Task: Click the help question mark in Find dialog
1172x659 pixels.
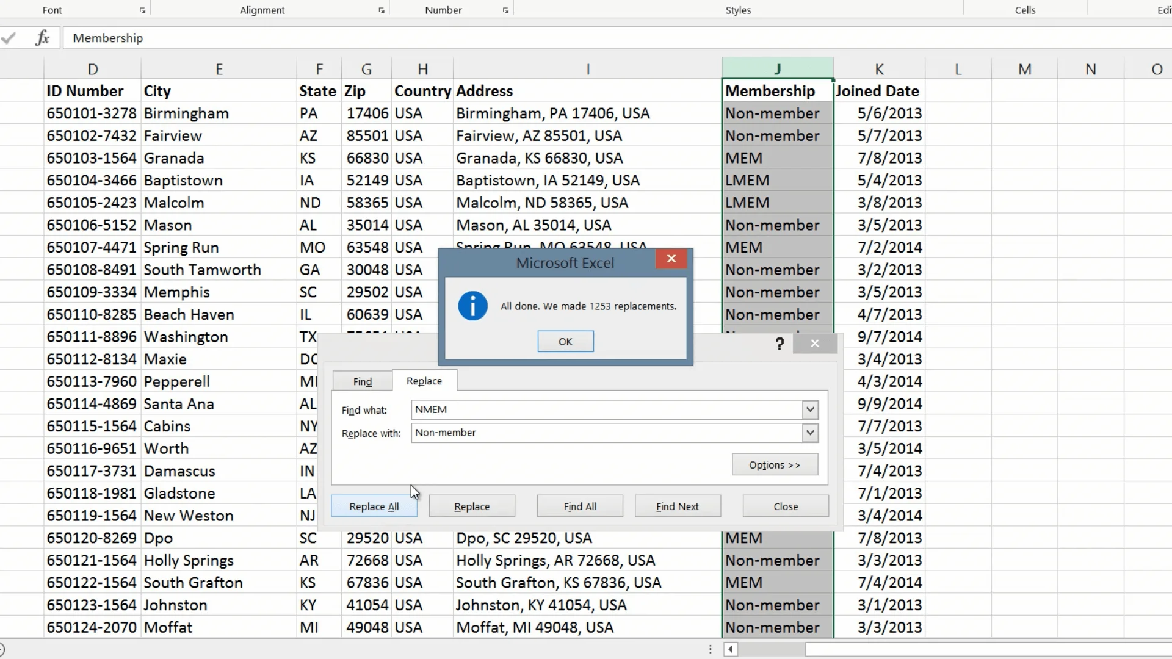Action: coord(780,344)
